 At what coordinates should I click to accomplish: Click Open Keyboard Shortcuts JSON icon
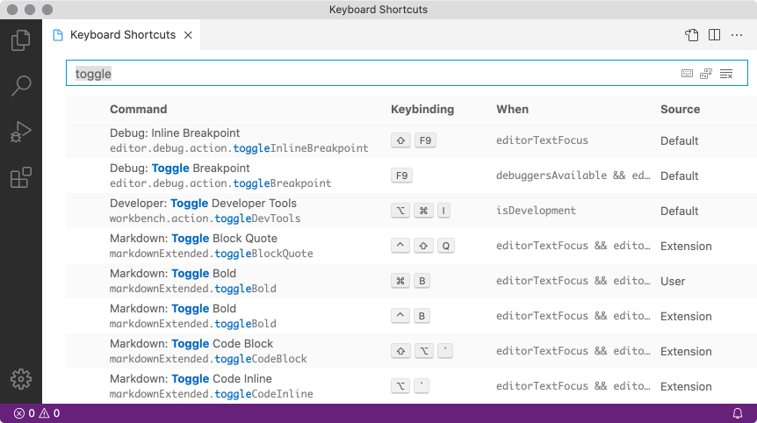692,35
